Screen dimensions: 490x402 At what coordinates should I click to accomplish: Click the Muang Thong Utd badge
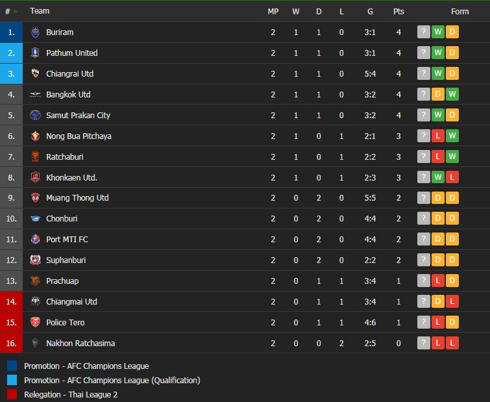coord(35,198)
